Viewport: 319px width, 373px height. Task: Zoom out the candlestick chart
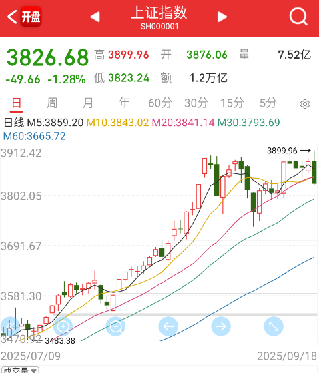click(115, 326)
